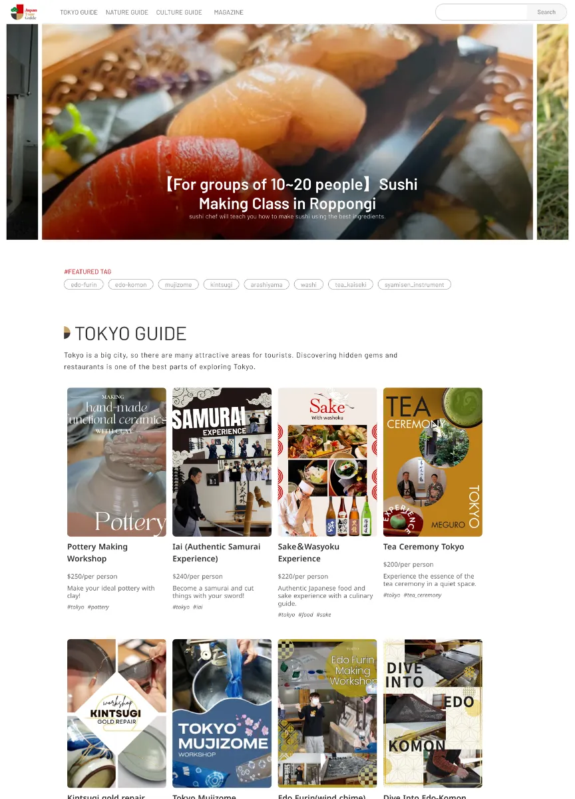
Task: Open the Tokyo Mujizome workshop image
Action: (222, 714)
